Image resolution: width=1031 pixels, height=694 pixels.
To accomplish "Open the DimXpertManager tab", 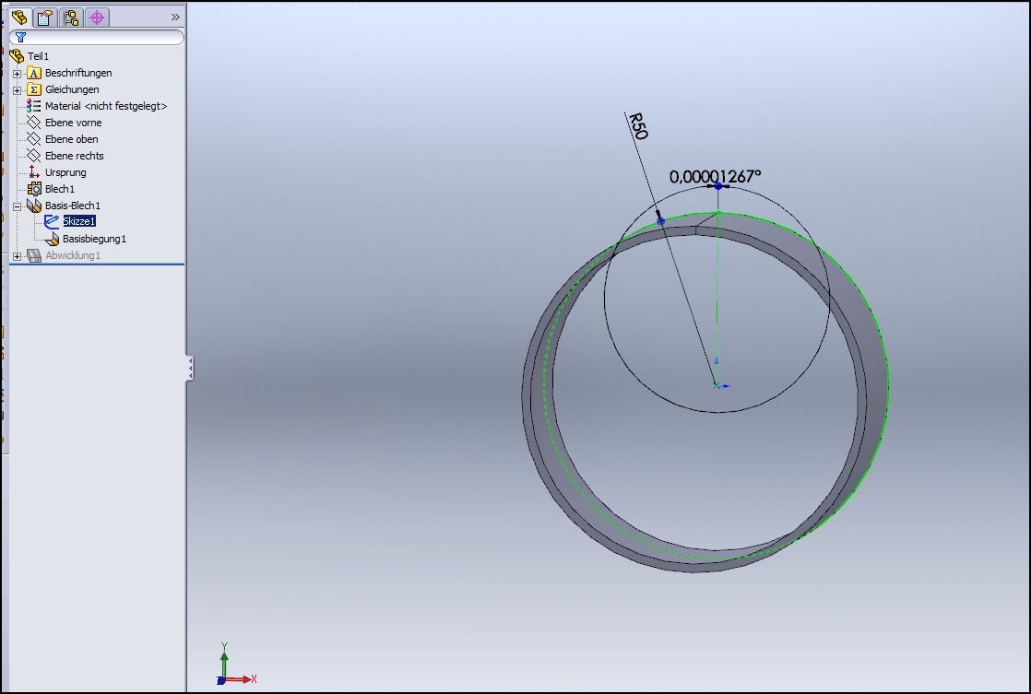I will pos(97,18).
